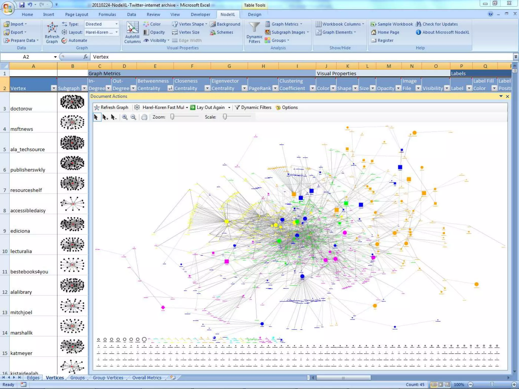Click the Lay Out Again button
The width and height of the screenshot is (519, 389).
tap(208, 107)
